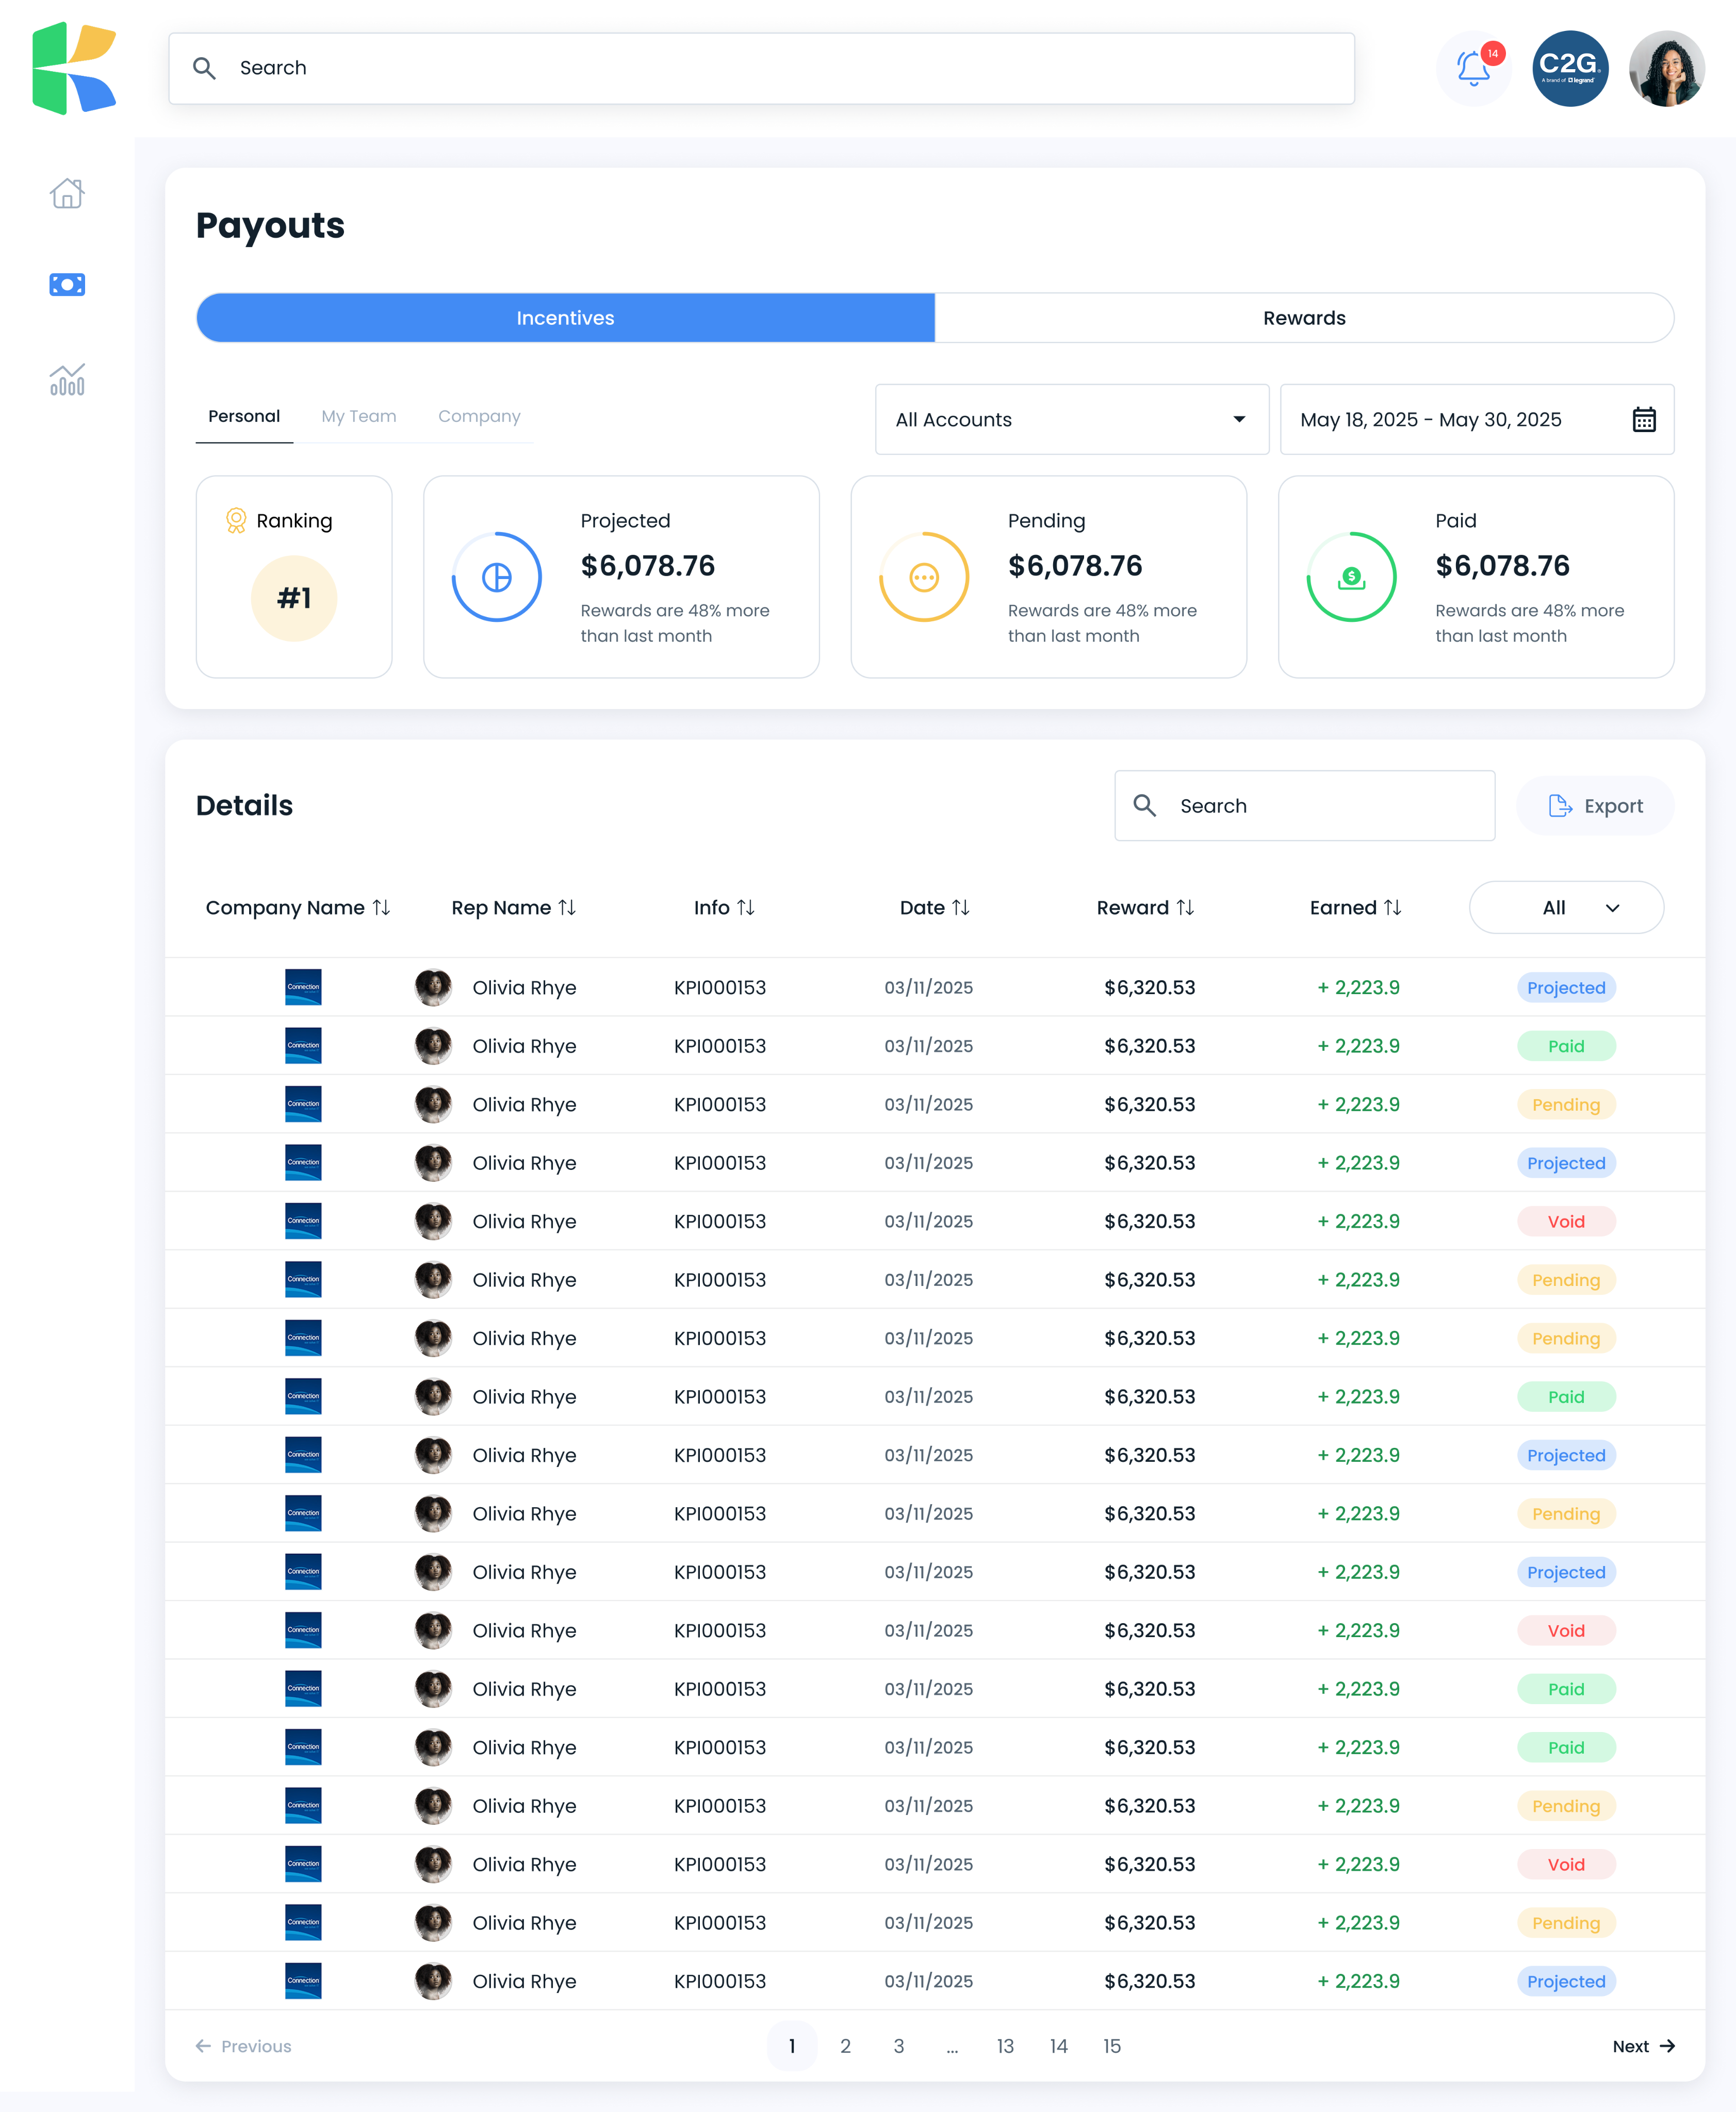Click the Paid status in the second row
1736x2112 pixels.
click(1566, 1046)
